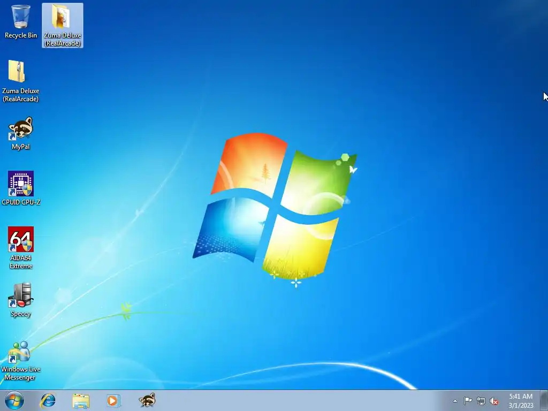Click the 'Speccy' label text

point(21,314)
